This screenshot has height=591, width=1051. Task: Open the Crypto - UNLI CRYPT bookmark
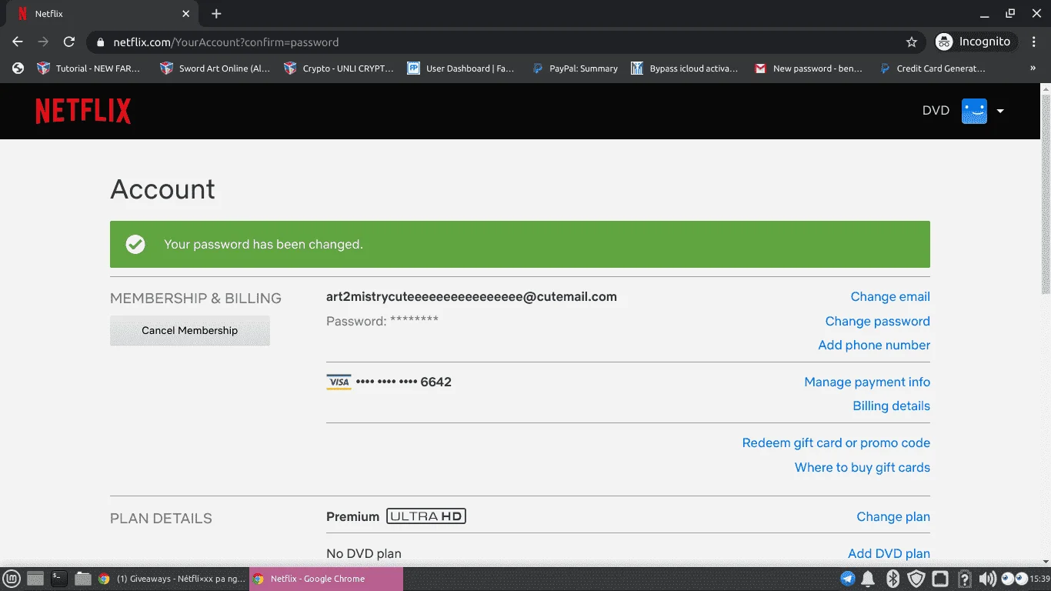[x=339, y=68]
